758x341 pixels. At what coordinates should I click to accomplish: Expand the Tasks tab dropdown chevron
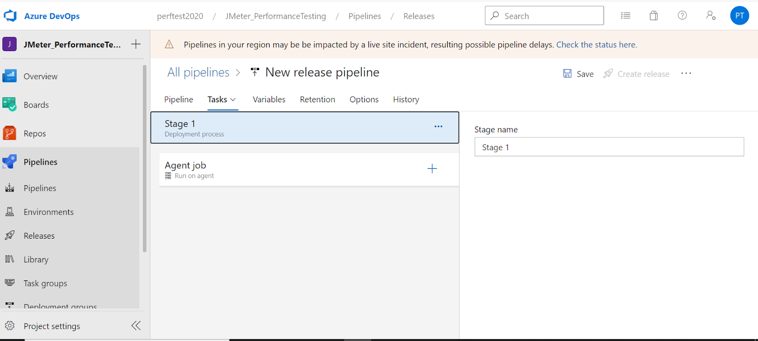pos(233,99)
